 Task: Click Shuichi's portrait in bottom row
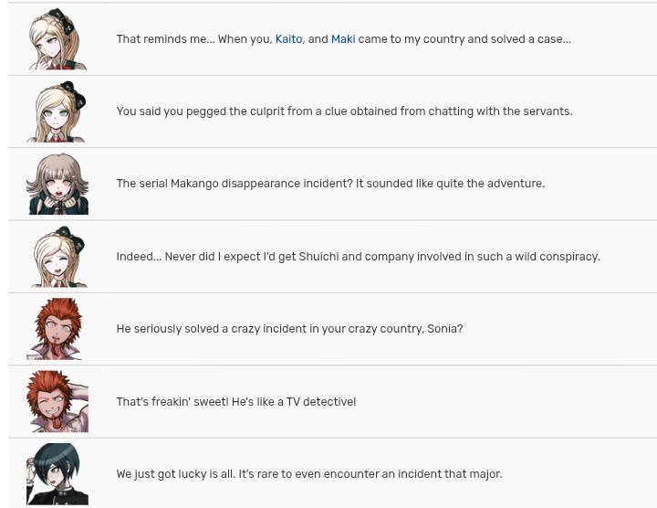(57, 474)
